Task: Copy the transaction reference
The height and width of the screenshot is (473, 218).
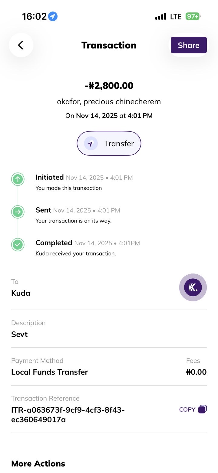Action: point(187,409)
